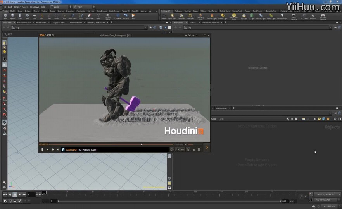This screenshot has width=342, height=209.
Task: Open the Help menu in network editor
Action: [x=221, y=119]
